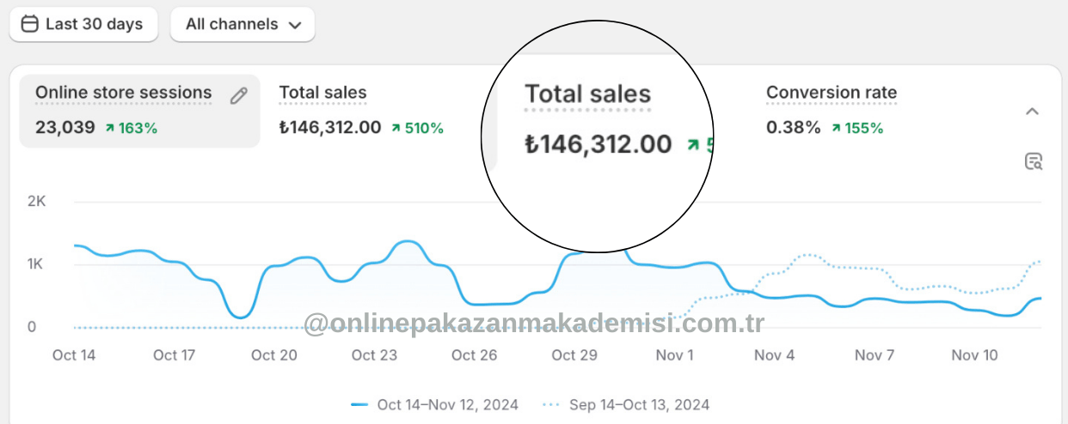Open the All channels dropdown
The width and height of the screenshot is (1068, 424).
[242, 24]
